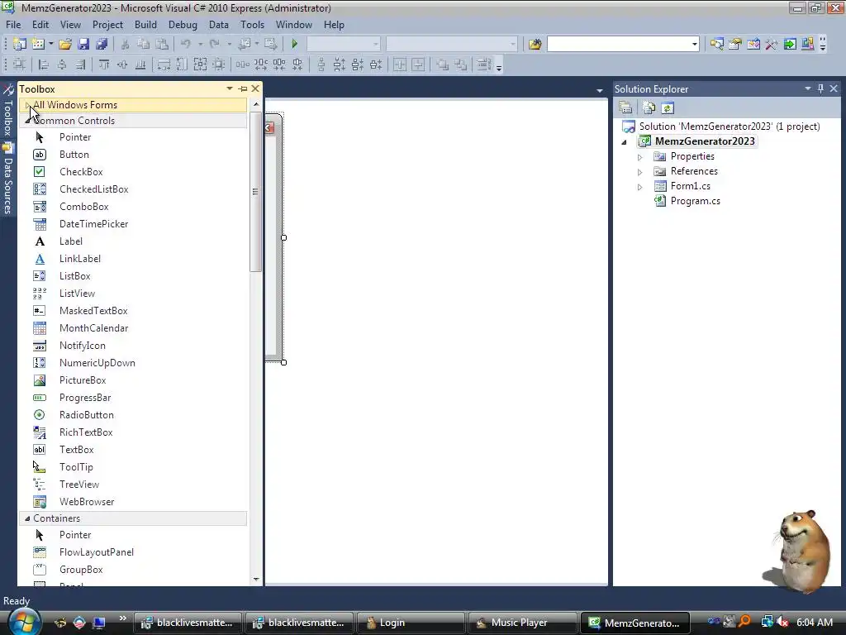Pin the Solution Explorer panel

[x=820, y=88]
